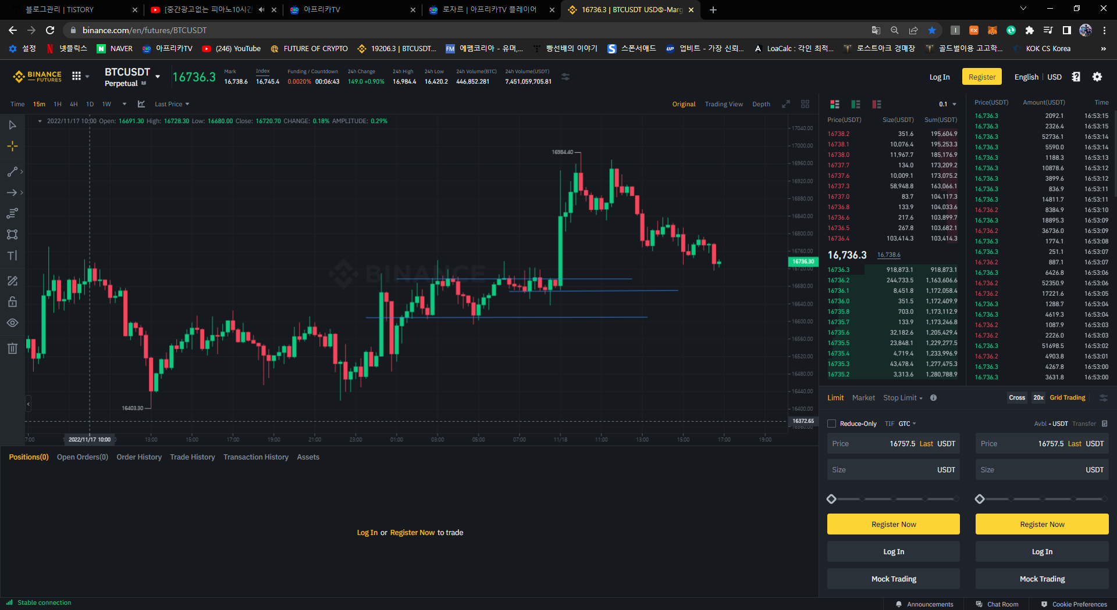Image resolution: width=1117 pixels, height=610 pixels.
Task: Show bids-only order book view
Action: (x=856, y=104)
